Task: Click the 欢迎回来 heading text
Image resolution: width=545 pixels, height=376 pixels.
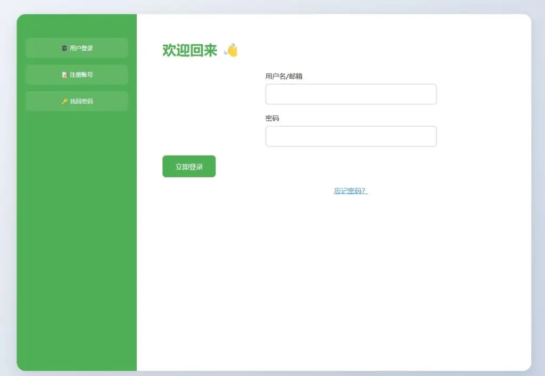Action: [188, 50]
